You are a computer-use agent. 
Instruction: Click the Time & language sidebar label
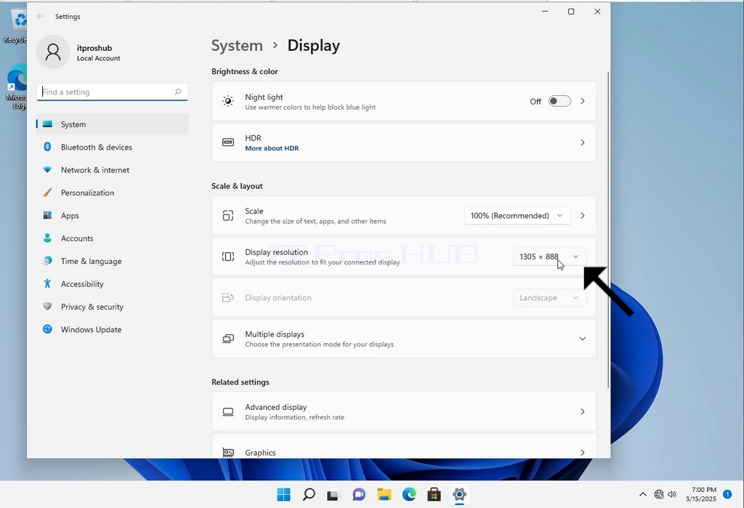(91, 261)
